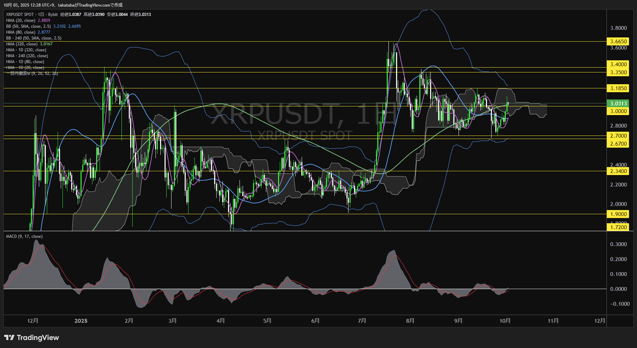Select the HMA · 240 (320, close) legend

click(27, 56)
